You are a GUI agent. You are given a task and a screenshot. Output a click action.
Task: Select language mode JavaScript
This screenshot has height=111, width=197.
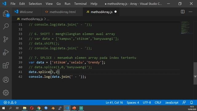pos(172,103)
